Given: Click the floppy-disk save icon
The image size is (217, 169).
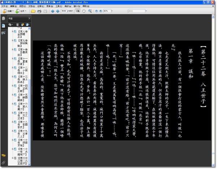Looking at the screenshot, I should tap(45, 11).
